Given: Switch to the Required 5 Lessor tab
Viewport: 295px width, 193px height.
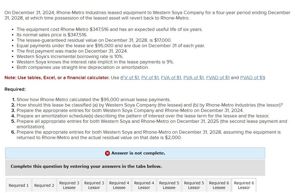Looking at the screenshot, I should tap(194, 185).
